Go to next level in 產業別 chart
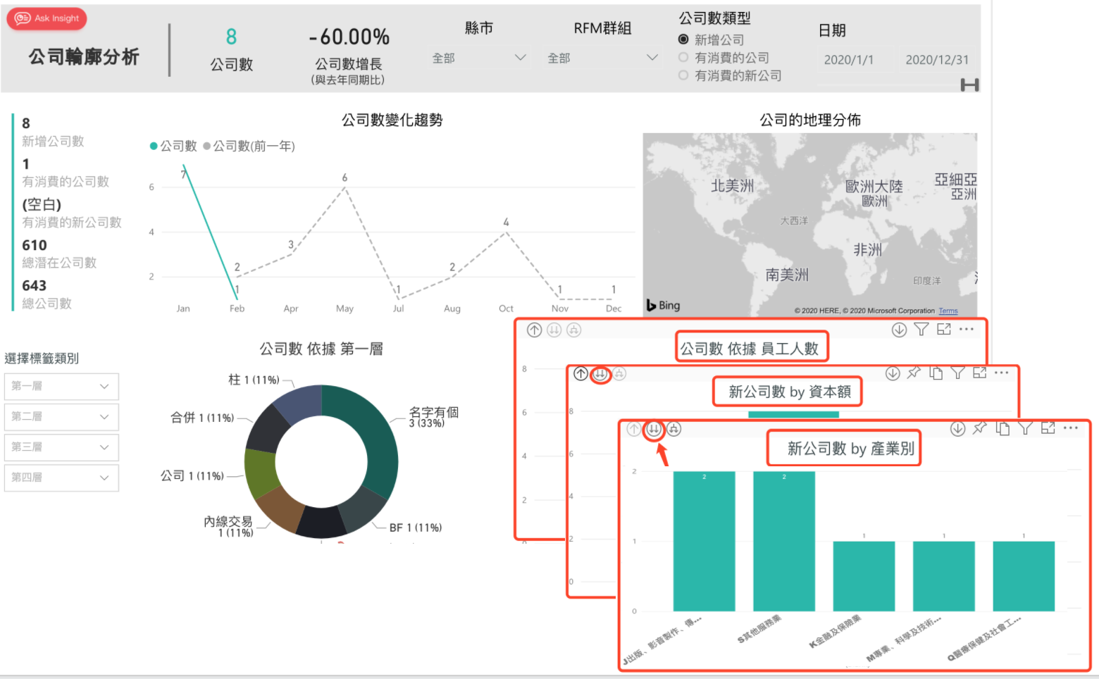Viewport: 1099px width, 679px height. coord(654,429)
